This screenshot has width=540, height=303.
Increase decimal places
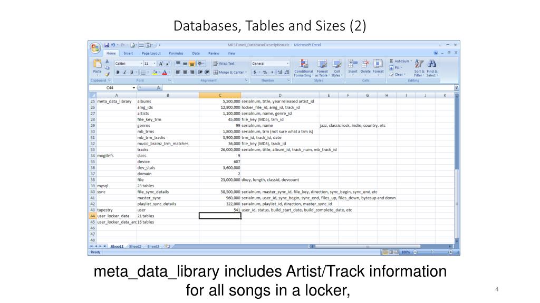pyautogui.click(x=280, y=72)
